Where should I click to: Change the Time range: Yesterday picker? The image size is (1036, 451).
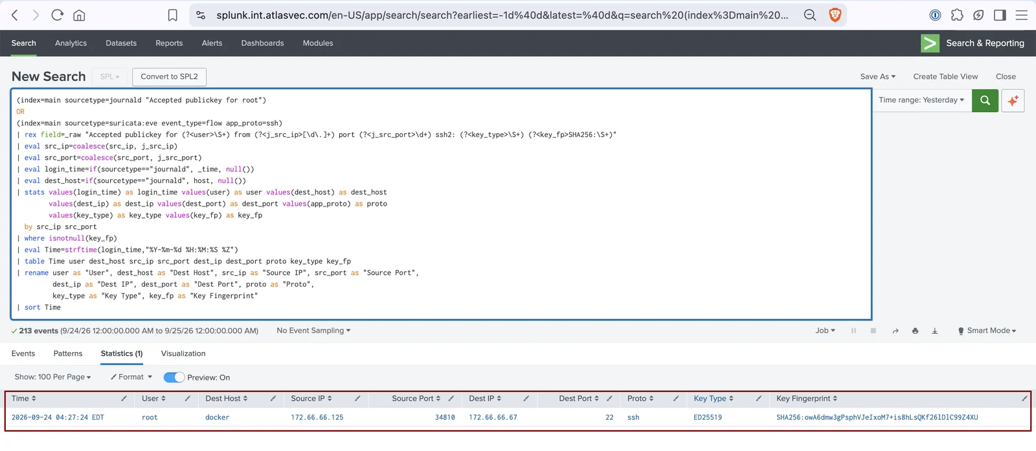tap(921, 100)
